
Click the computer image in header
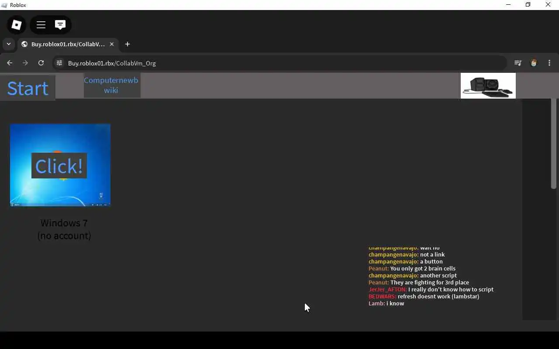tap(488, 86)
